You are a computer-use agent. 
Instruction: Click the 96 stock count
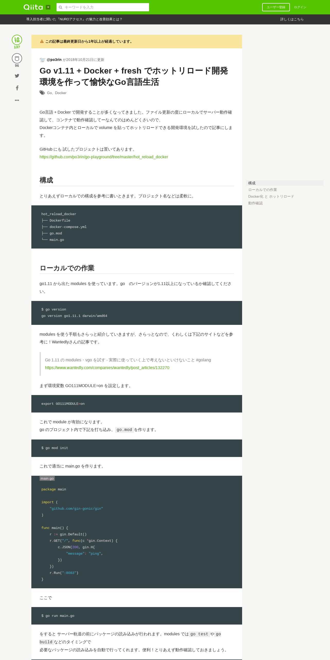click(x=17, y=66)
